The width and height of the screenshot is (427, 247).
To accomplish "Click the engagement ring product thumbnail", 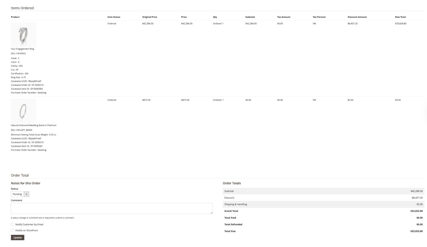I will [x=24, y=34].
